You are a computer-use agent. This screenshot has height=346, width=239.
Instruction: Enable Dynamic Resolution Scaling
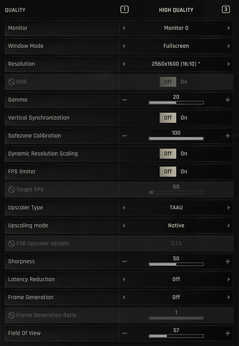click(x=184, y=154)
